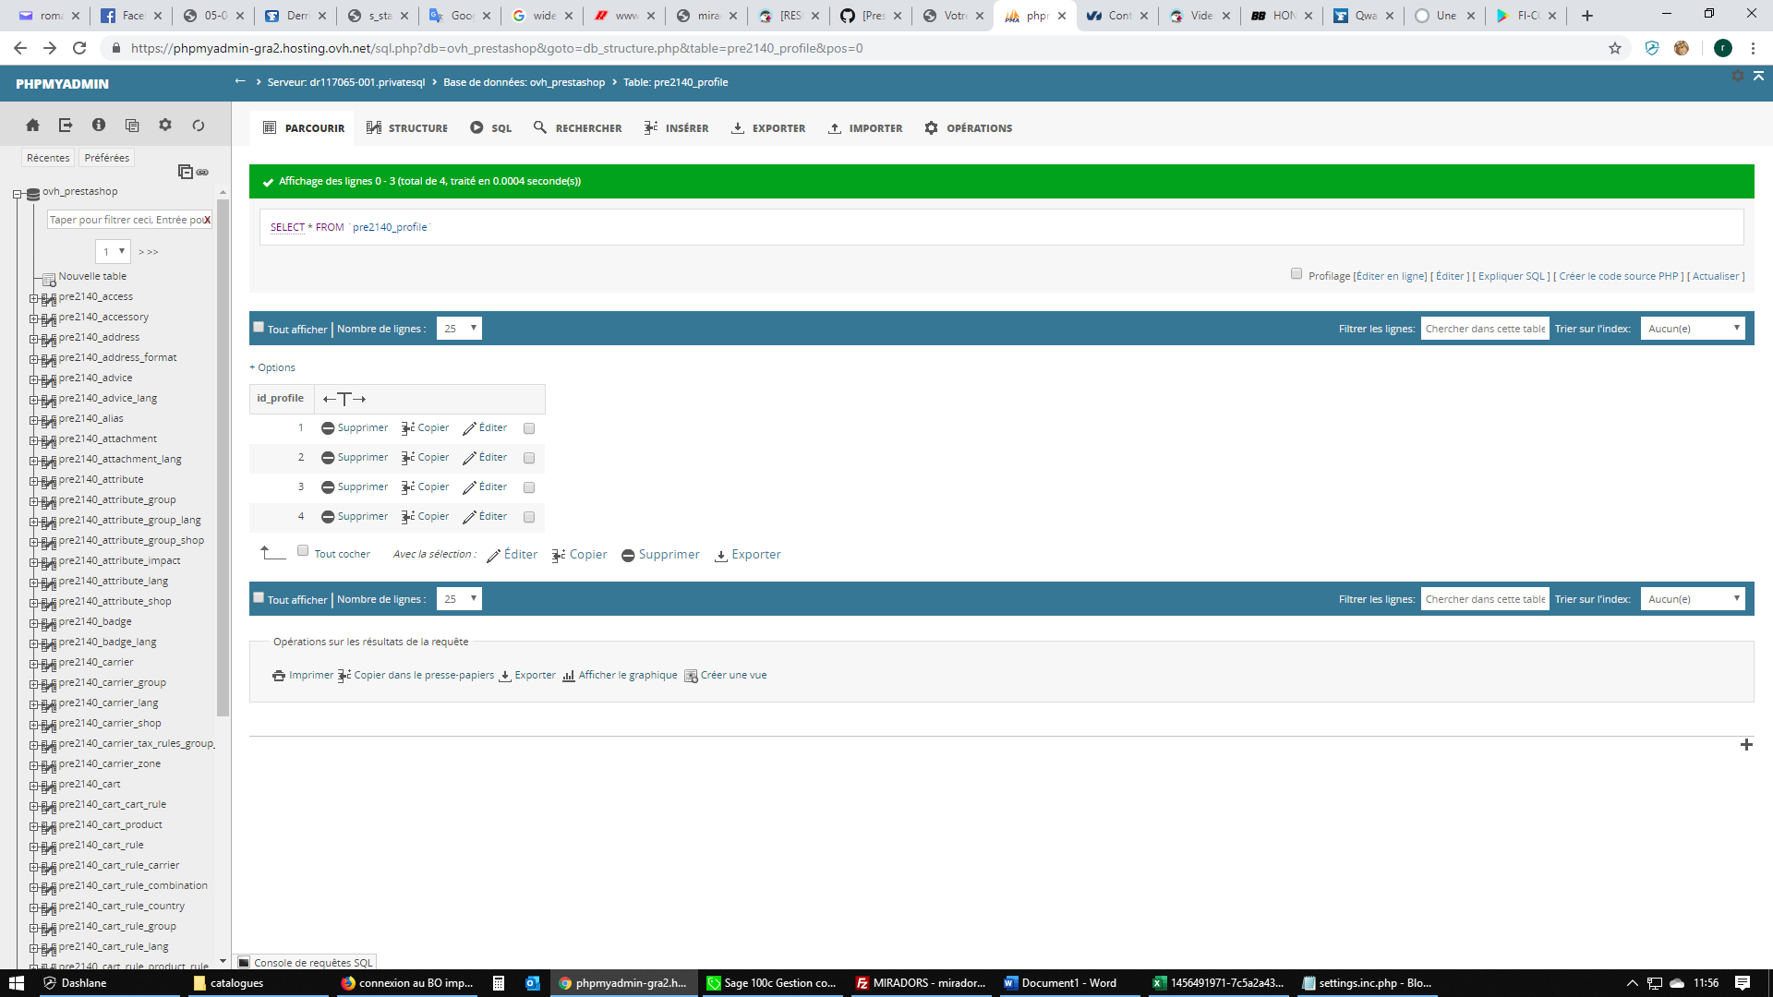Toggle the Profilage checkbox
The width and height of the screenshot is (1773, 997).
tap(1297, 274)
